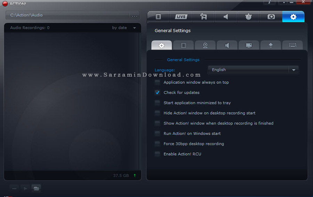This screenshot has width=313, height=197.
Task: Delete recording with the minus button
Action: click(x=14, y=188)
